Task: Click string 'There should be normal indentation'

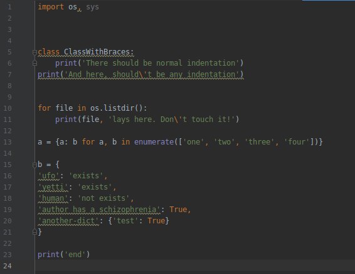Action: pos(161,63)
